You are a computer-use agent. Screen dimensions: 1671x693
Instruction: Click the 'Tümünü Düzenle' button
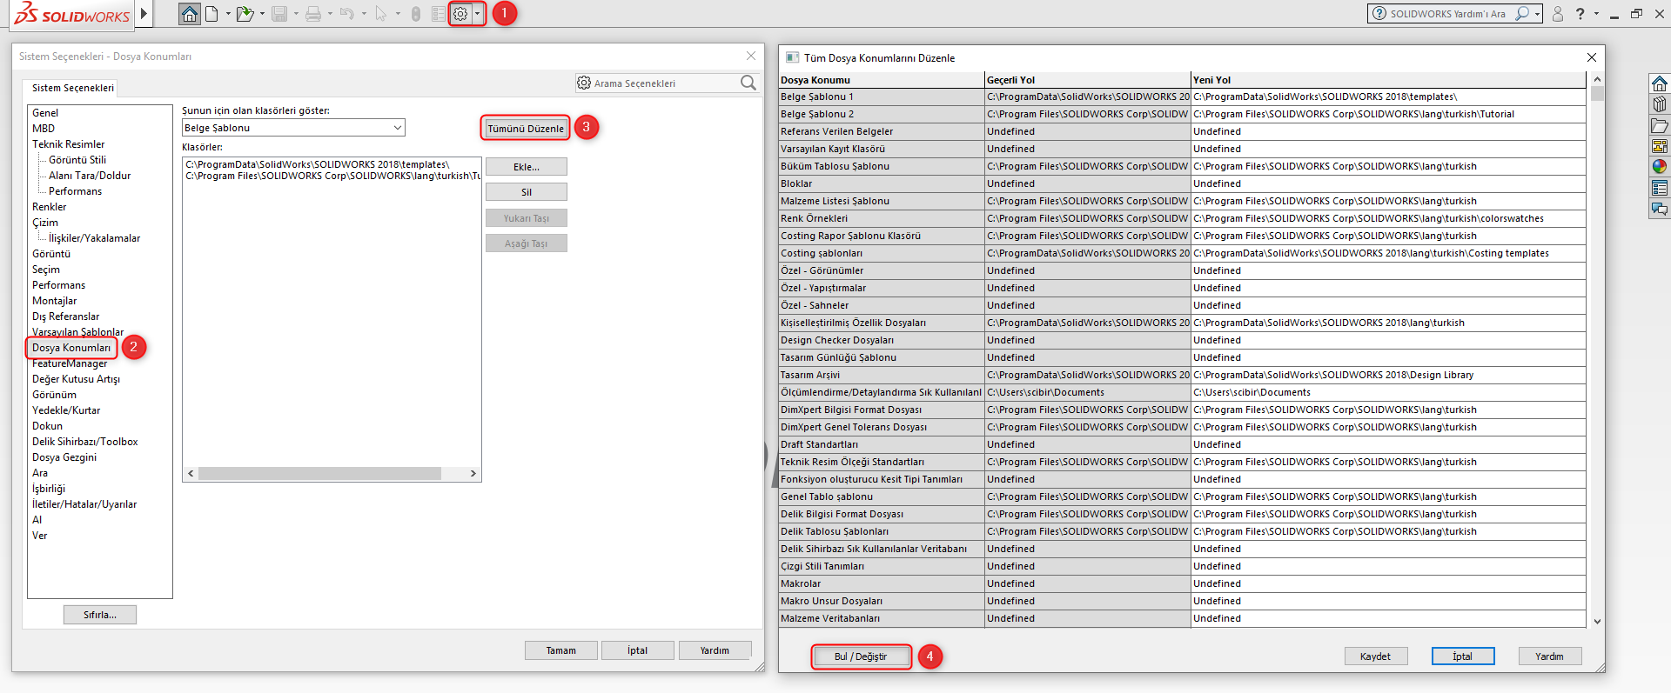click(526, 128)
